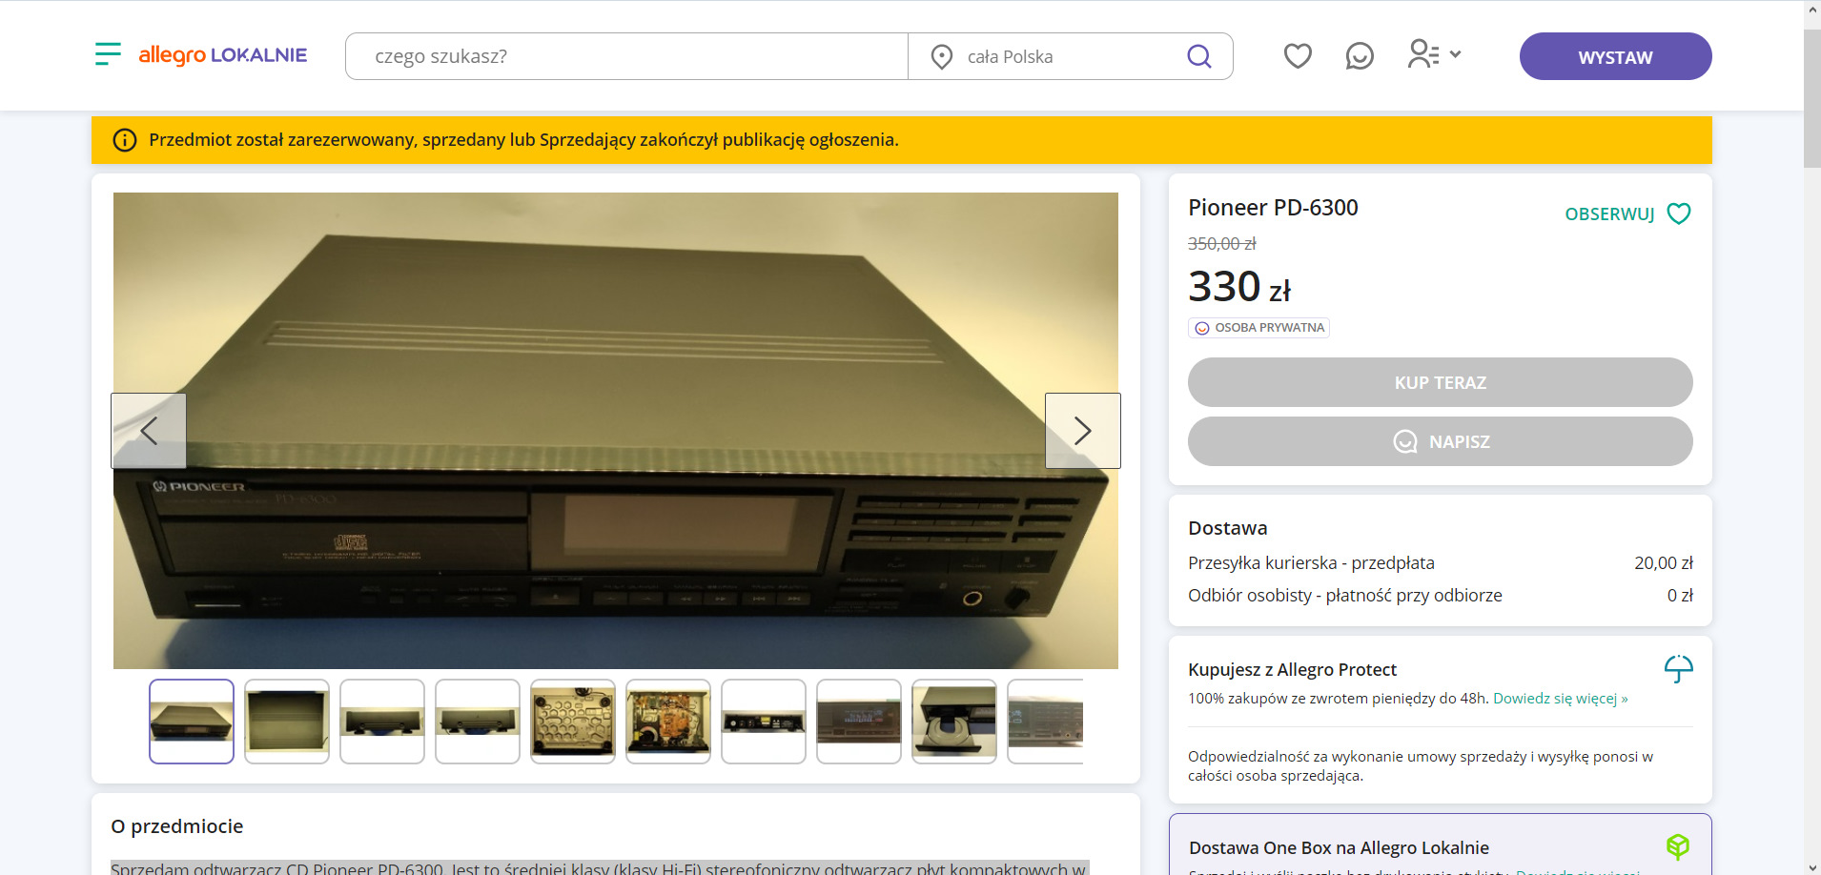Select third thumbnail in gallery strip

pos(382,722)
